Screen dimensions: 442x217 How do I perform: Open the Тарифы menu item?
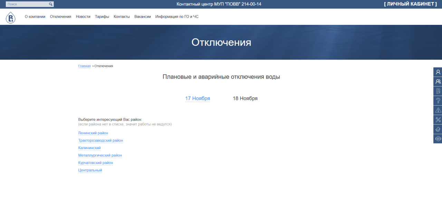pyautogui.click(x=102, y=17)
